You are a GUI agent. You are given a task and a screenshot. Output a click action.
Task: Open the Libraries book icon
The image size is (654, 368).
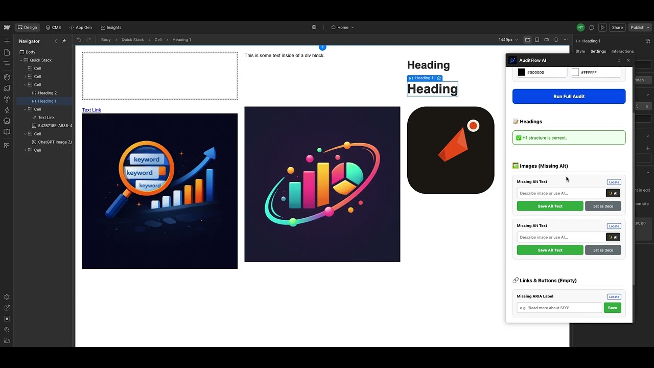[x=7, y=132]
